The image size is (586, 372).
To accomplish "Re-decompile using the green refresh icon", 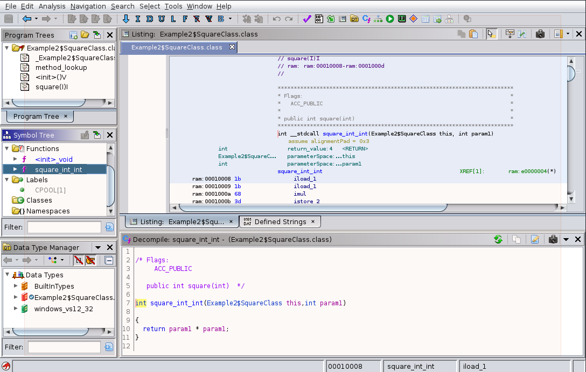I will [x=498, y=239].
